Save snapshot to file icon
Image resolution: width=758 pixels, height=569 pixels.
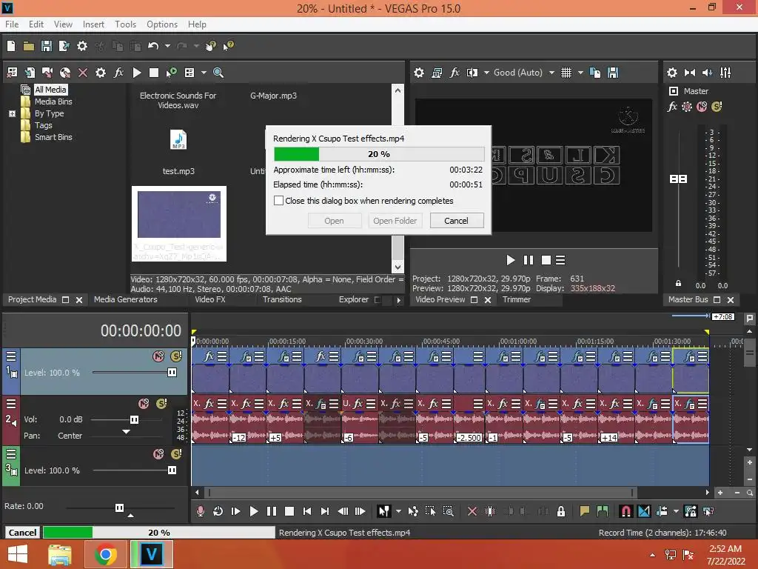click(613, 73)
